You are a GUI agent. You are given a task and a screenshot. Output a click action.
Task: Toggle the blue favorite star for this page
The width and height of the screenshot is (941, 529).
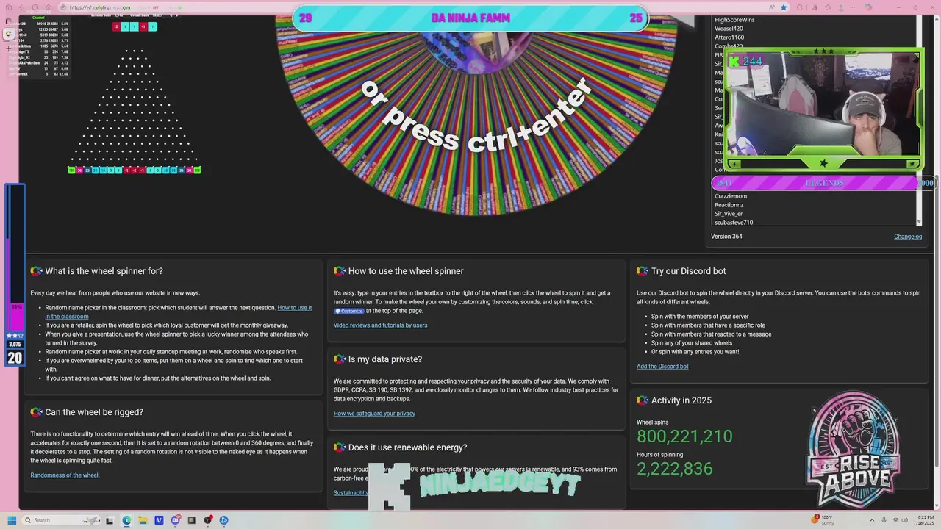(784, 7)
